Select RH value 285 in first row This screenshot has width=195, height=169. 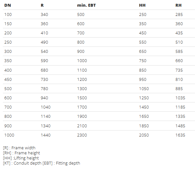[x=179, y=14]
